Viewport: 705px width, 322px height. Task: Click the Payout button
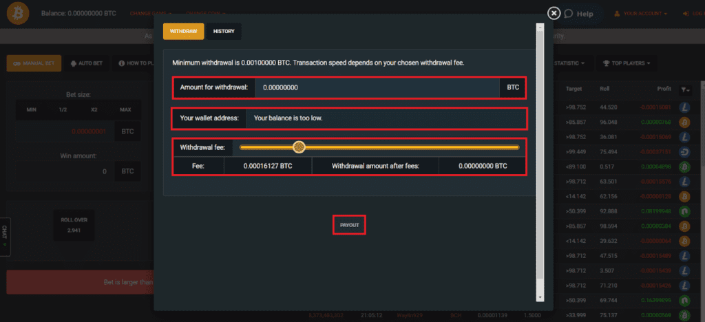[x=349, y=225]
